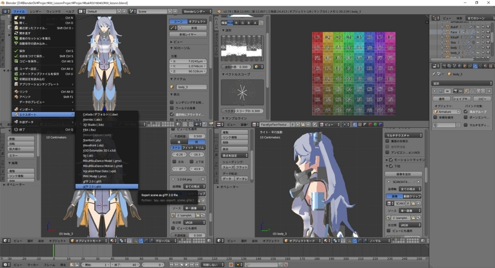
Task: Click the pivot point icon in left viewport
Action: [x=122, y=240]
